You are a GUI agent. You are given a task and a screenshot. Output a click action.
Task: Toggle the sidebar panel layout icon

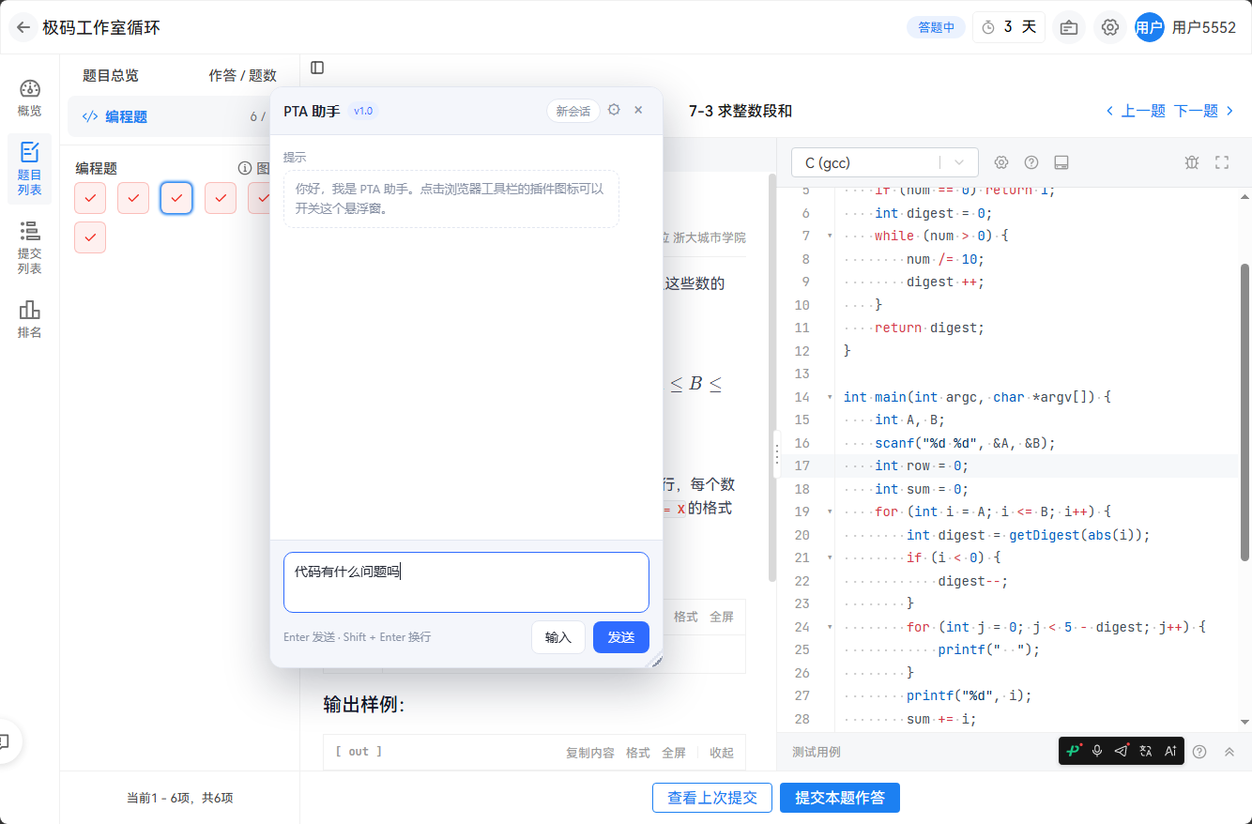tap(317, 68)
